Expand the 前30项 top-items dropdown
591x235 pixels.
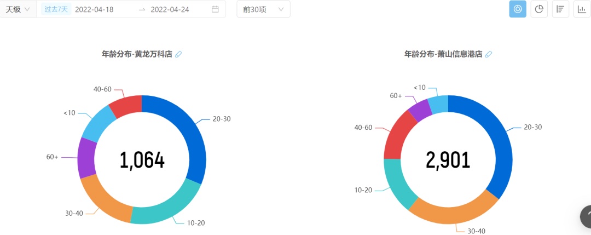pos(263,9)
